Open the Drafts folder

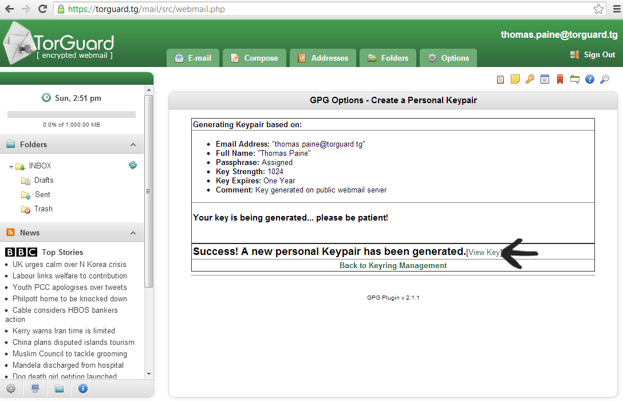44,180
